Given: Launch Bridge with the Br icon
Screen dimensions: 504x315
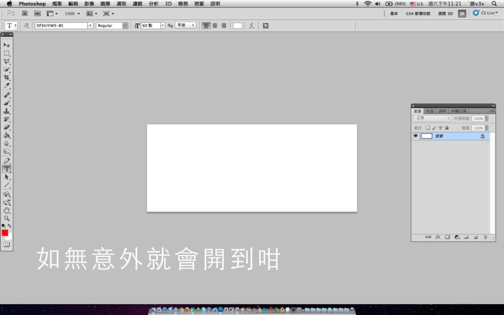Looking at the screenshot, I should pyautogui.click(x=26, y=13).
